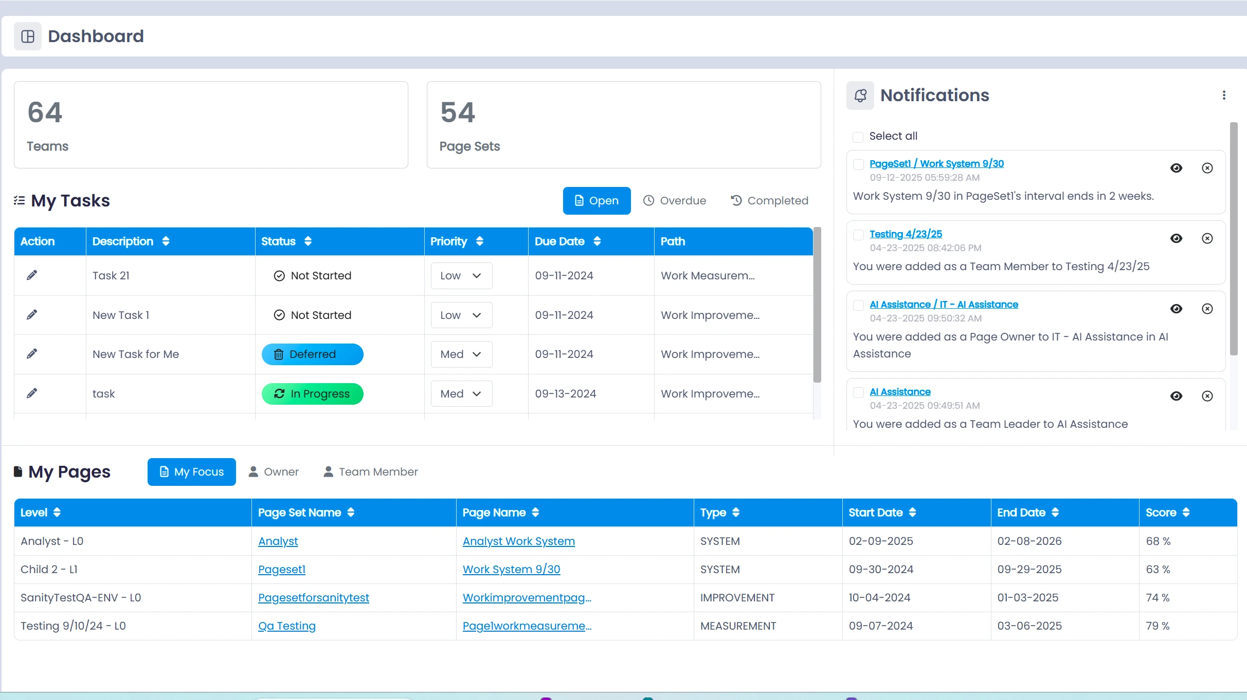Mark AI Assistance / IT notification as viewed
Image resolution: width=1247 pixels, height=700 pixels.
(1176, 309)
